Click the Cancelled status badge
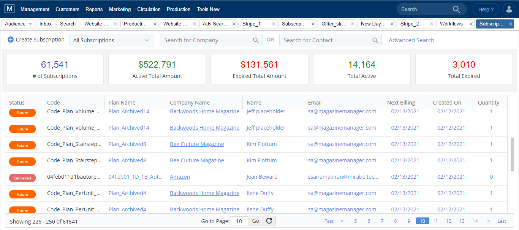This screenshot has width=519, height=230. pos(22,178)
